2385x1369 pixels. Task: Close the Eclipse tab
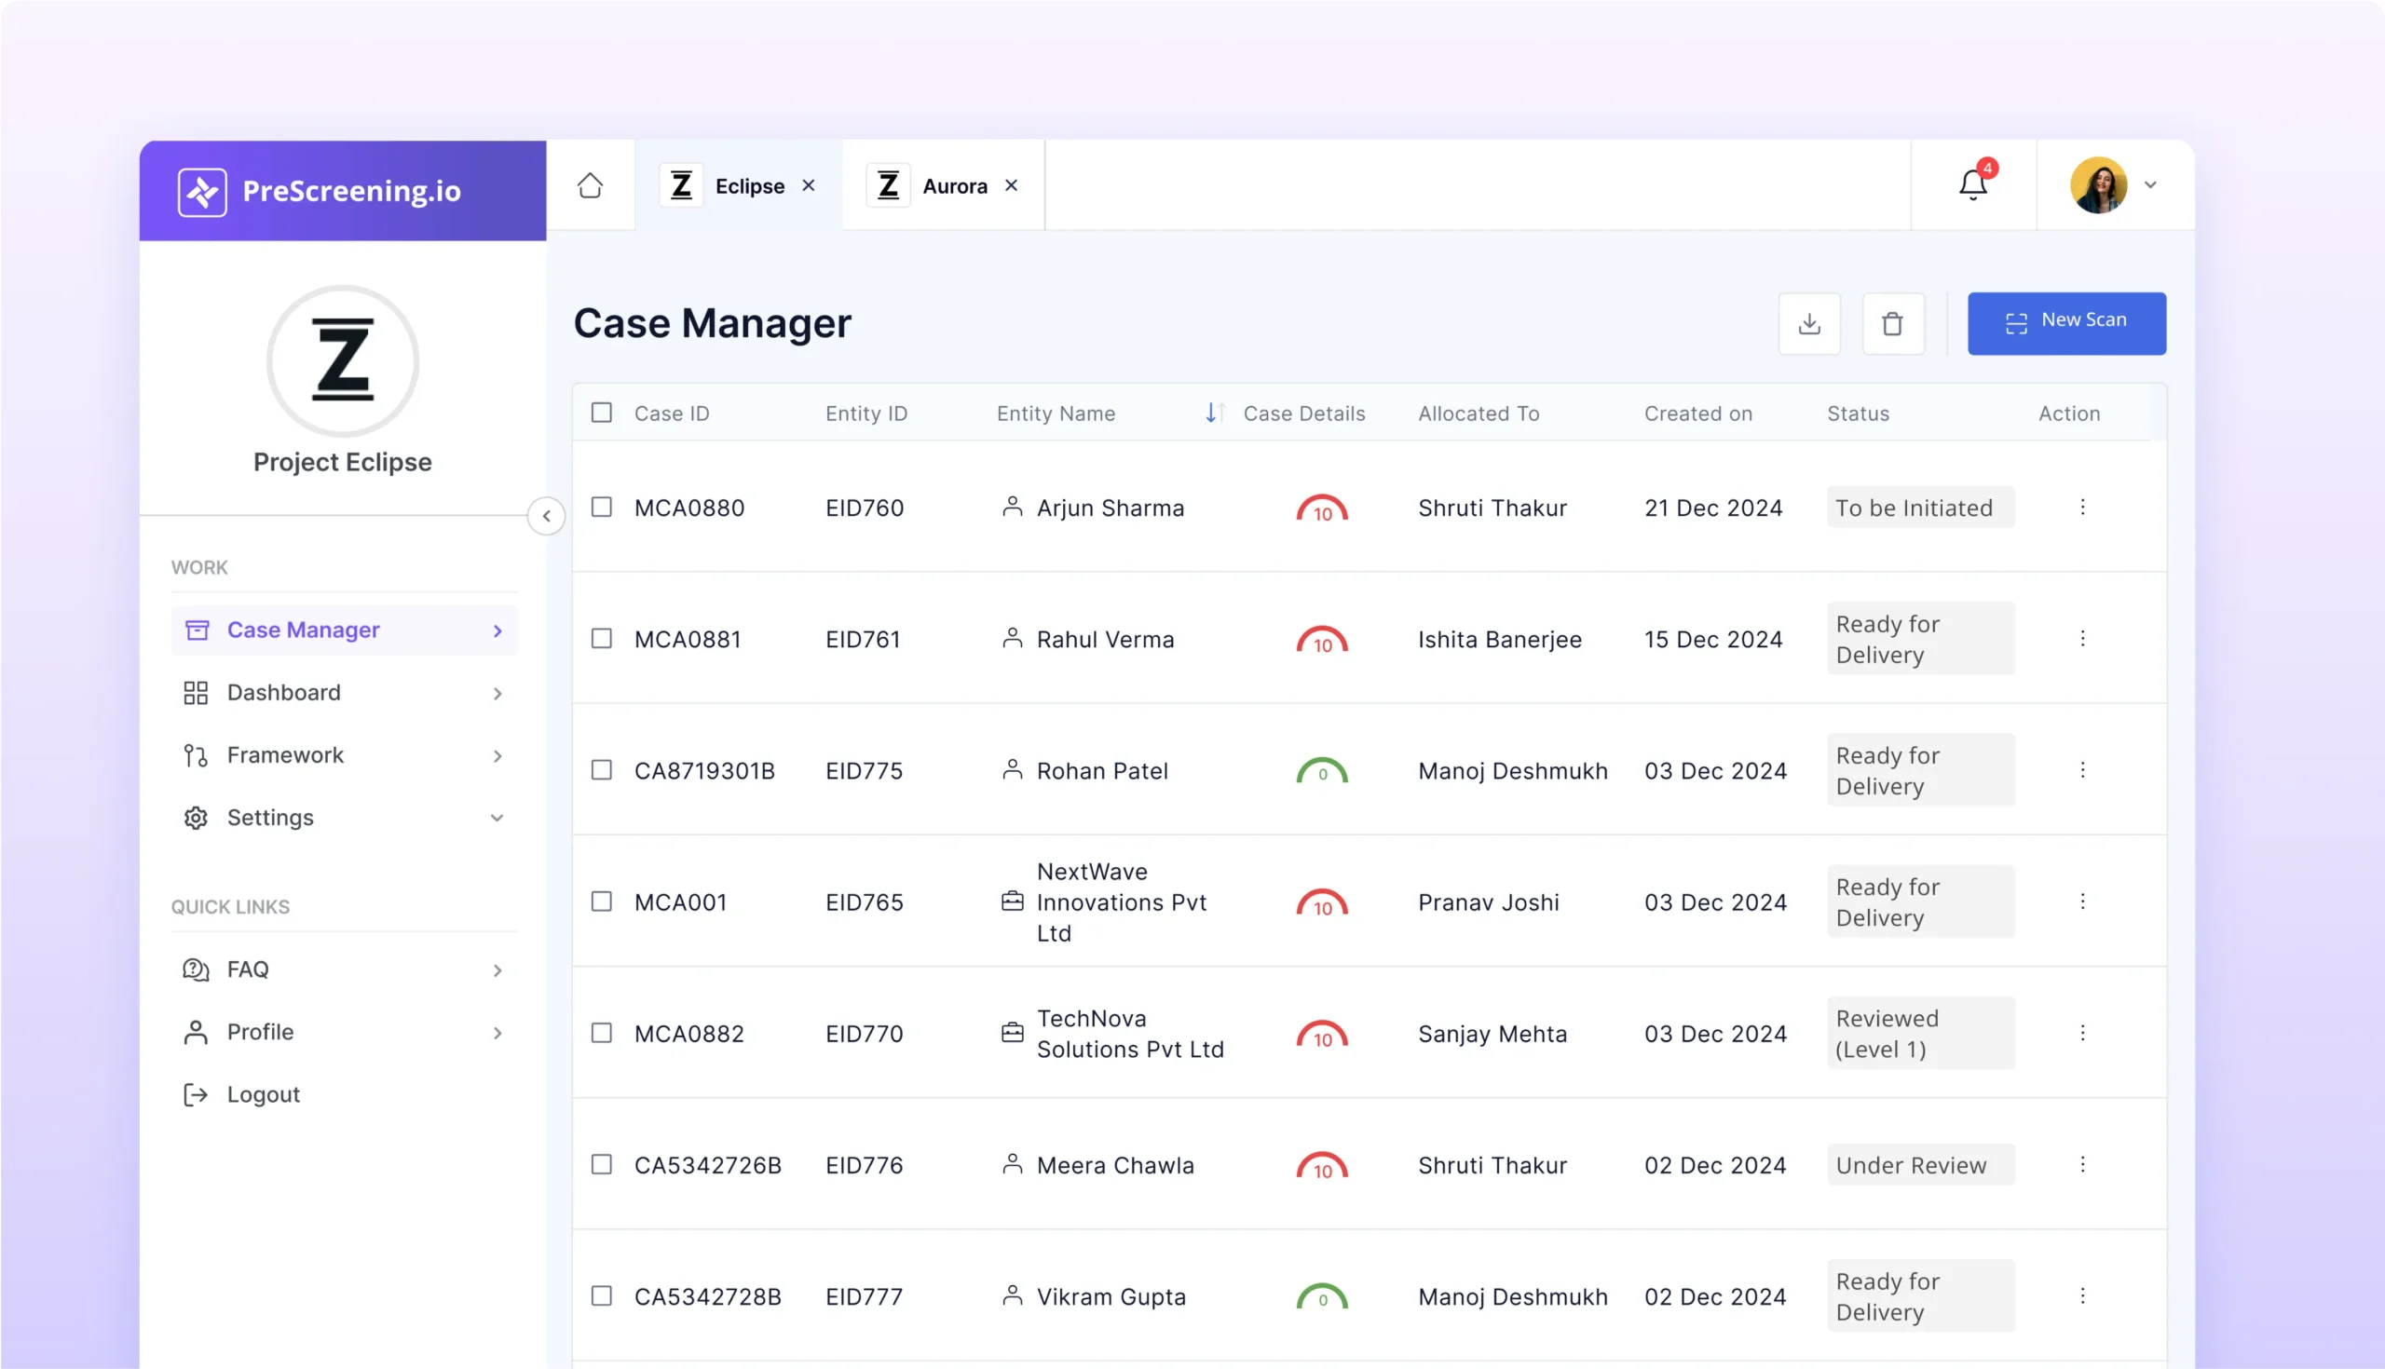coord(808,186)
